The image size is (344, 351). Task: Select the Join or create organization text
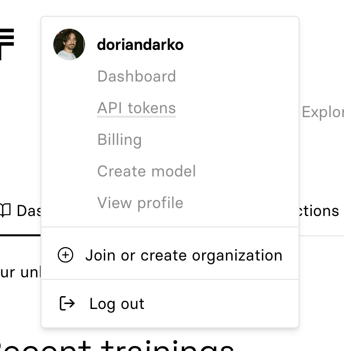pyautogui.click(x=184, y=255)
